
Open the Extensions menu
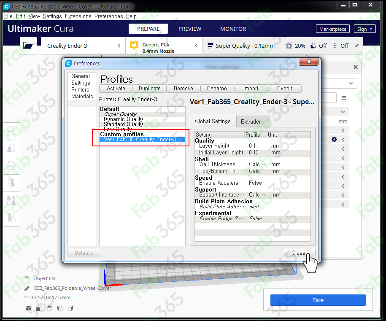point(78,16)
